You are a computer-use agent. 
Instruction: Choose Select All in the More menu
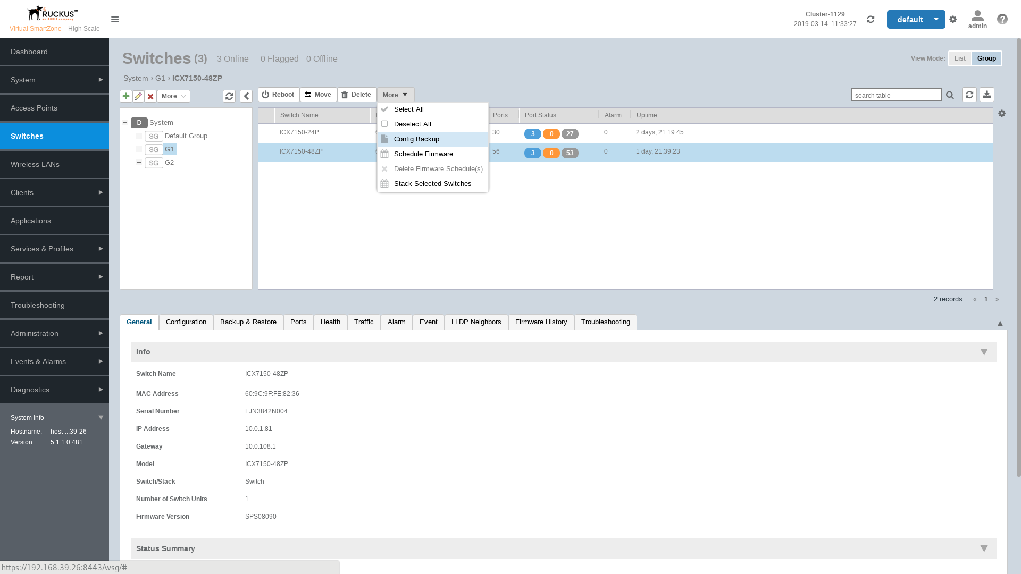tap(408, 109)
